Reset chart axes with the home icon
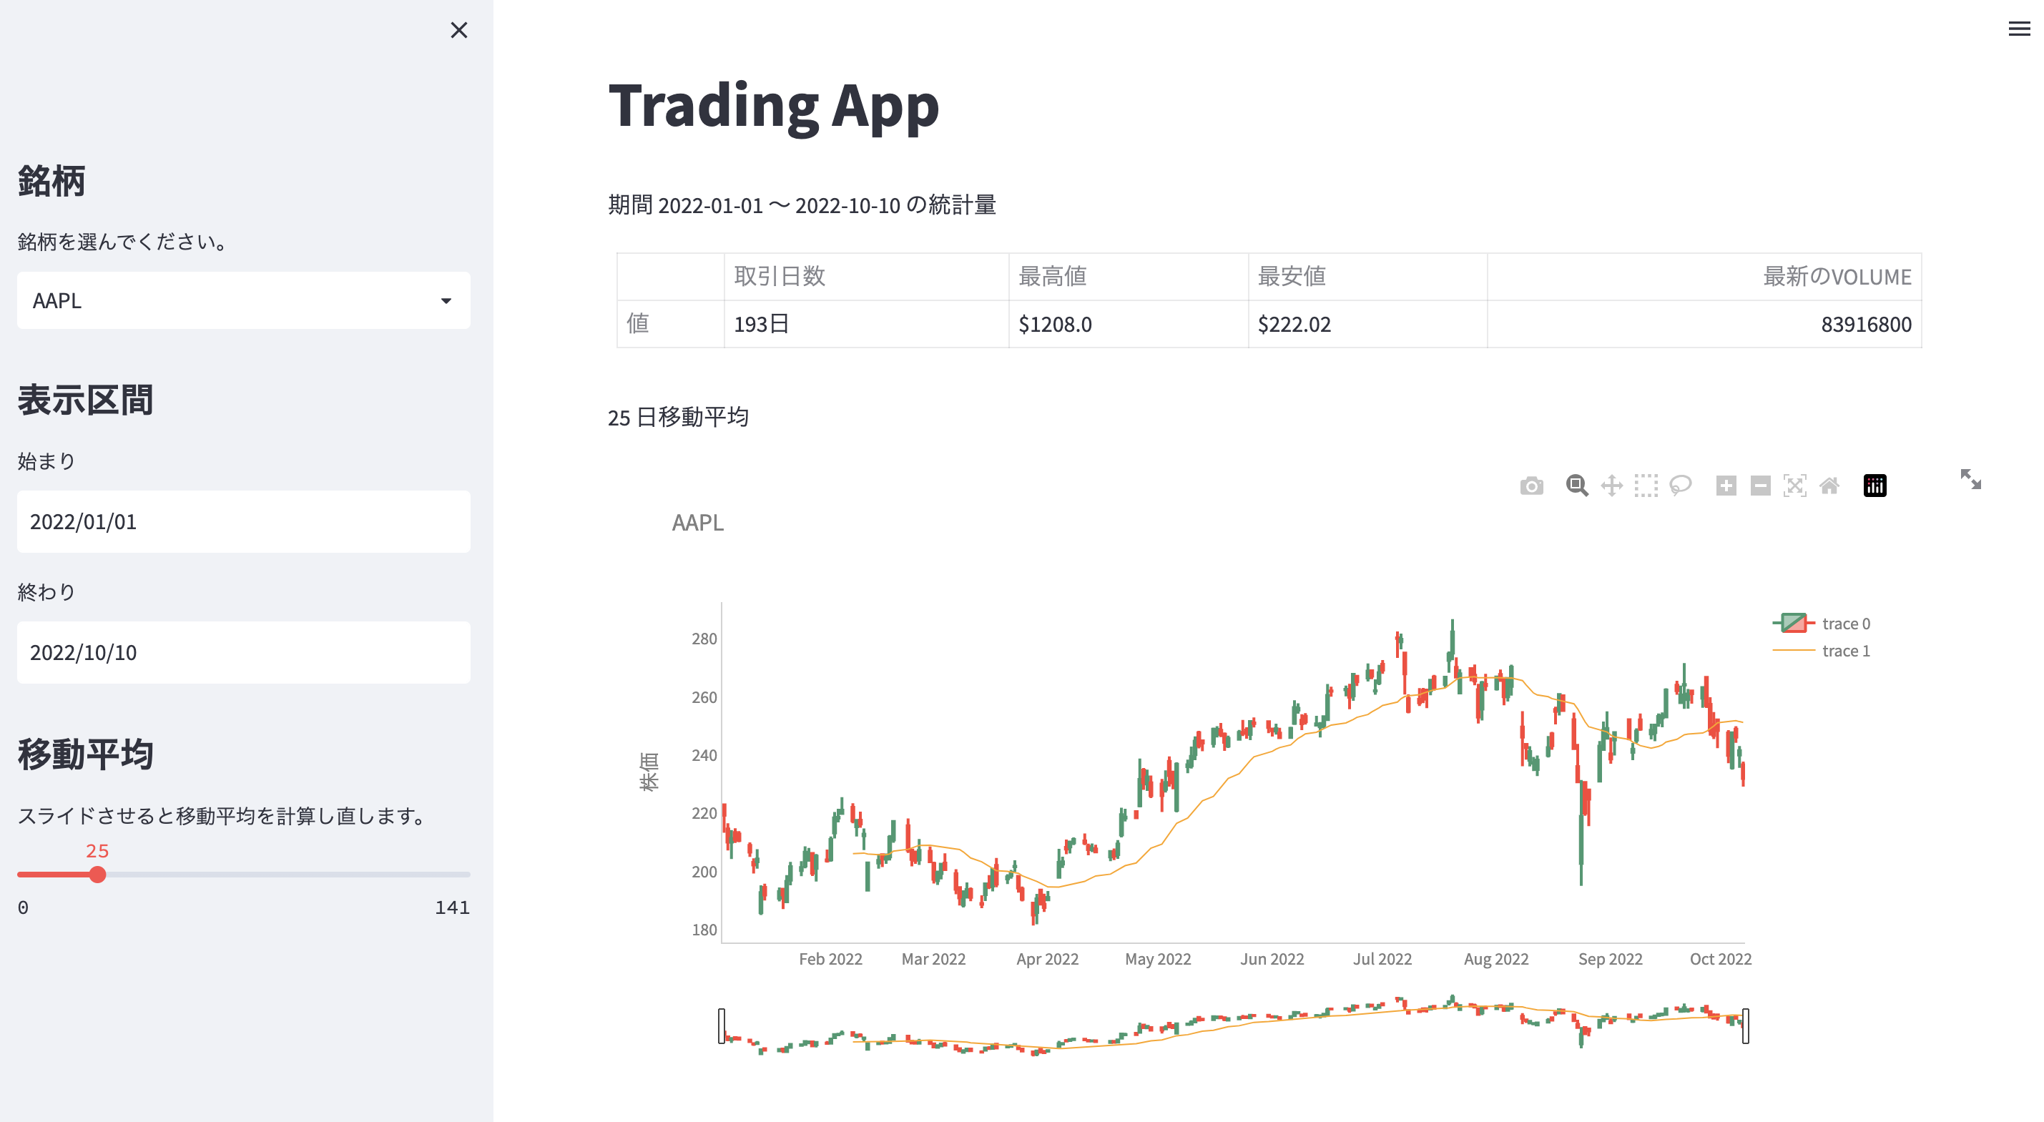 coord(1831,485)
